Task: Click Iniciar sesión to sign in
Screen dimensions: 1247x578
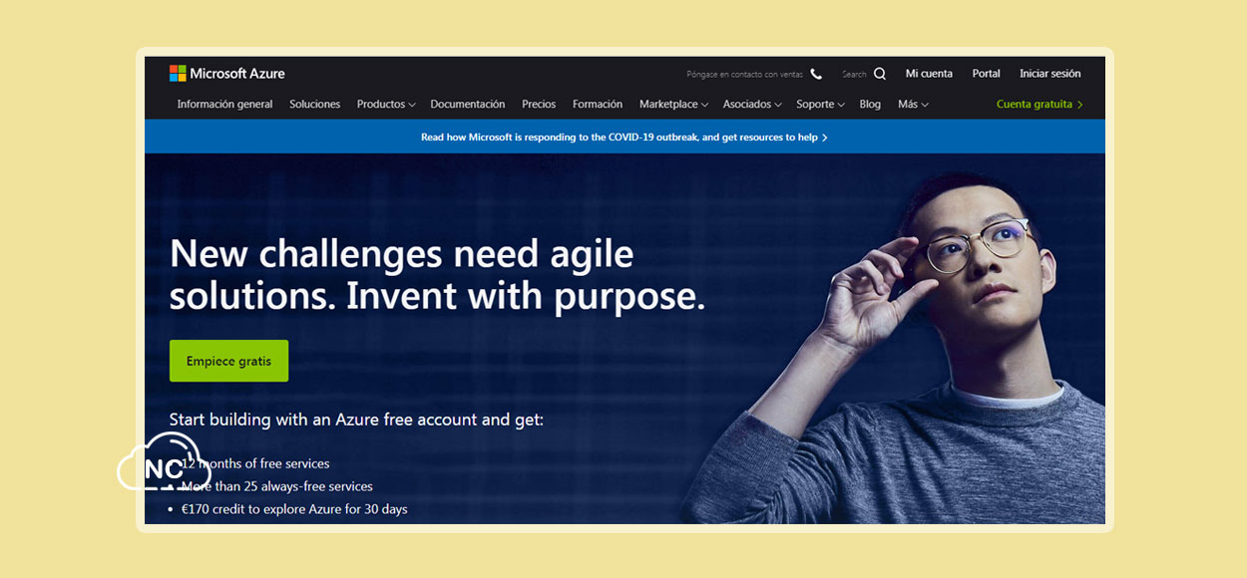Action: (x=1050, y=74)
